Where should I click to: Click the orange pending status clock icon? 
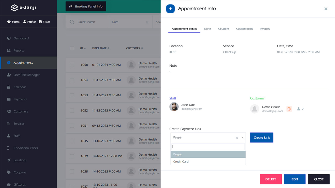click(289, 109)
